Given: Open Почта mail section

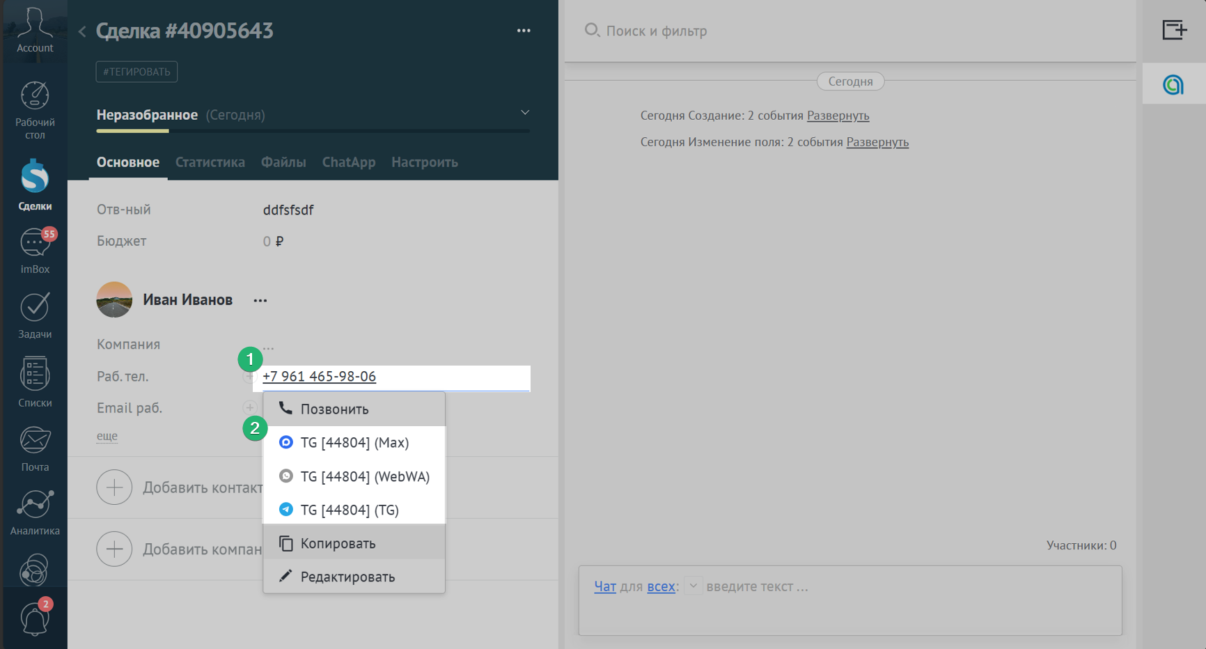Looking at the screenshot, I should [35, 448].
